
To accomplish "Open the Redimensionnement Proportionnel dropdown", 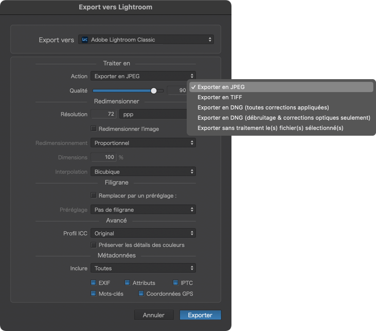I will [143, 143].
